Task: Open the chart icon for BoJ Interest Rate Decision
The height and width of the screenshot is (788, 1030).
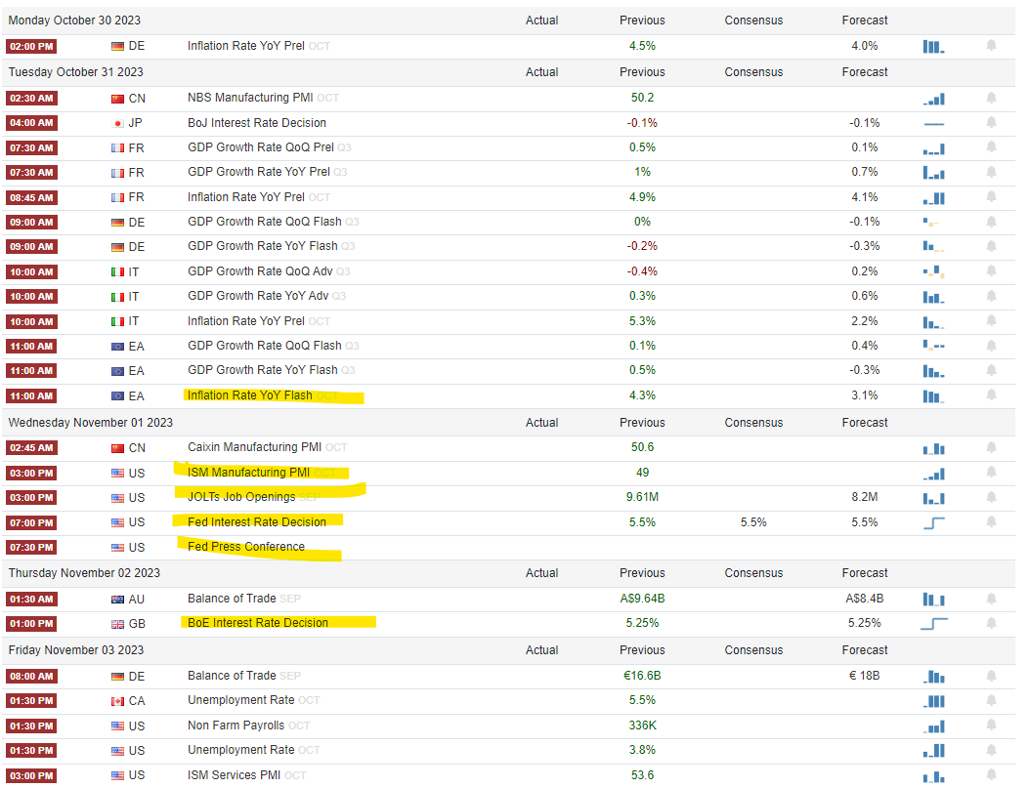Action: point(933,124)
